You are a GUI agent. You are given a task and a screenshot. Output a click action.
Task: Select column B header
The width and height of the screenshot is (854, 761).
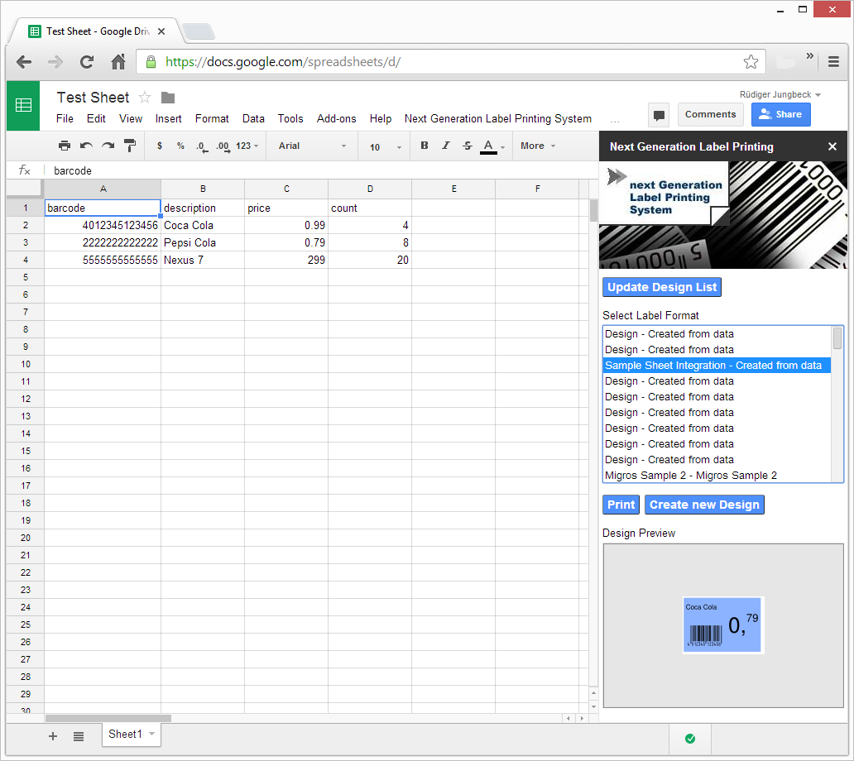[203, 189]
